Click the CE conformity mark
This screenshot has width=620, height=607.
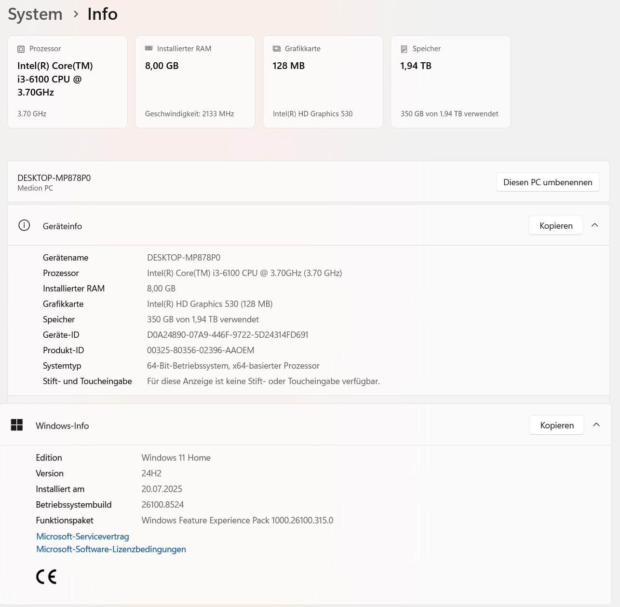tap(46, 577)
